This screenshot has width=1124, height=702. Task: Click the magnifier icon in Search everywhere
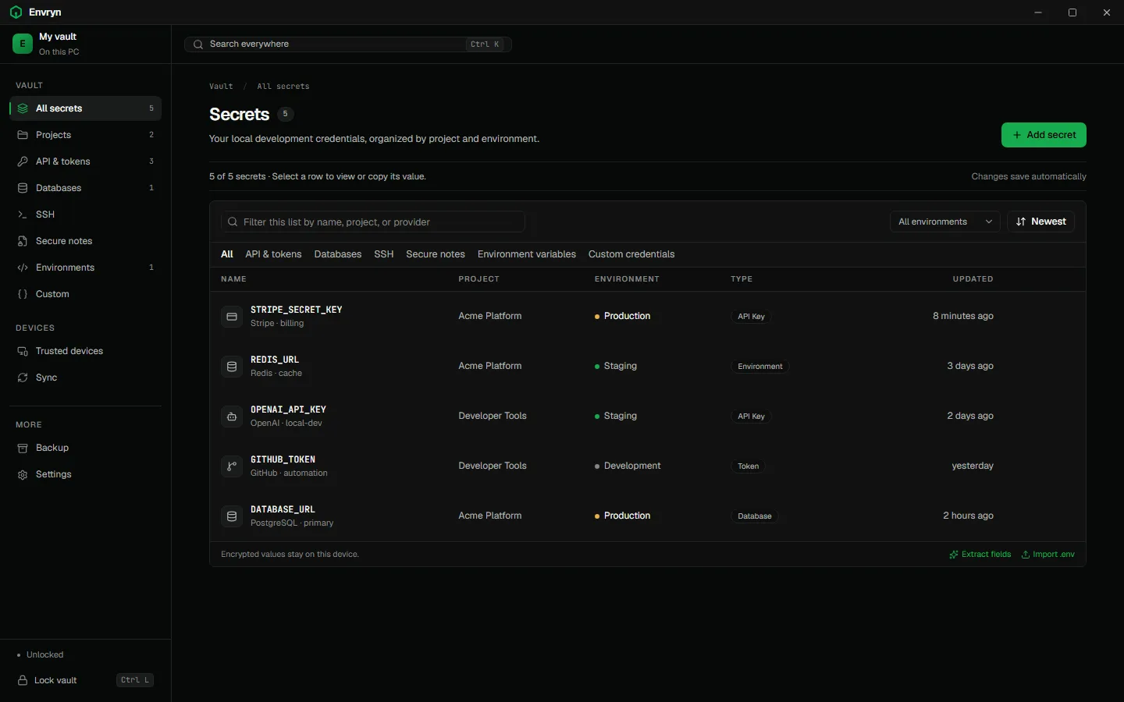coord(198,44)
